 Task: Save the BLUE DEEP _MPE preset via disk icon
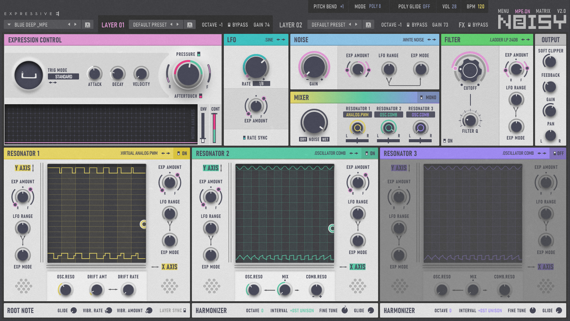pos(88,24)
